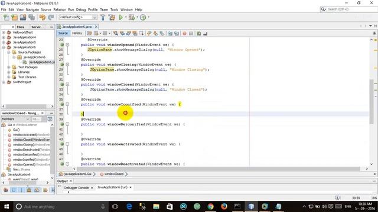Click the Find Selection magnifier icon in editor toolbar
378x212 pixels.
116,34
